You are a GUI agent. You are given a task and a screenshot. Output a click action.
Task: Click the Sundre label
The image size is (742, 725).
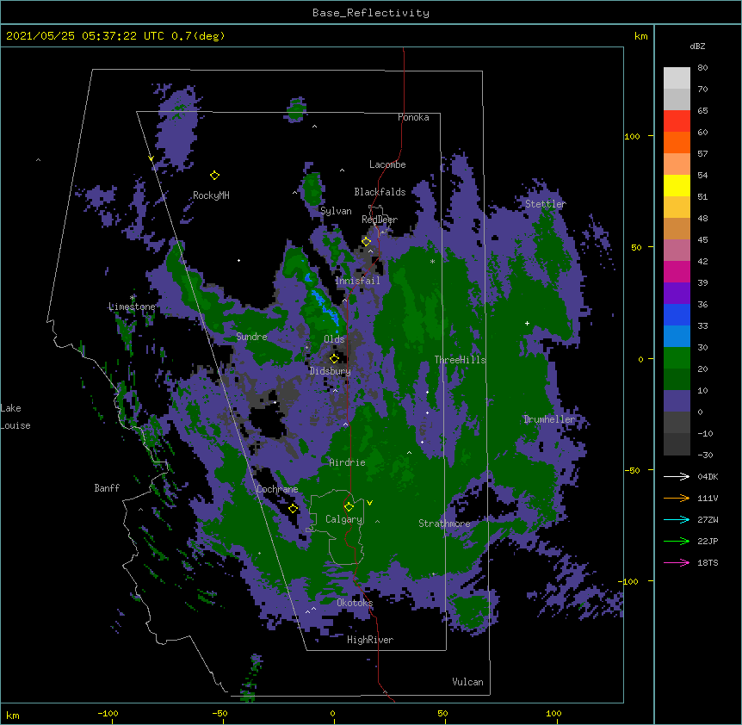251,337
